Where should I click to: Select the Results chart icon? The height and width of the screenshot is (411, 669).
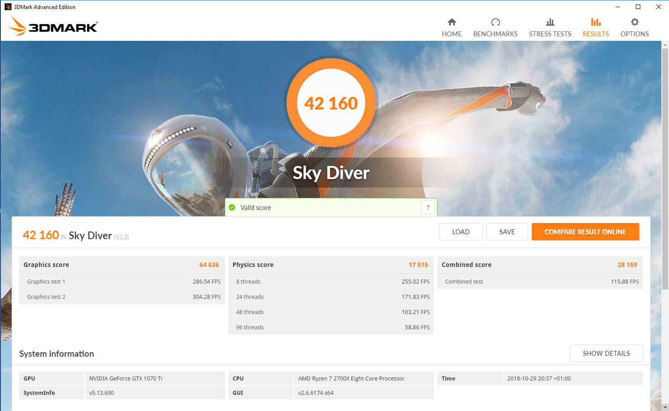pos(596,22)
